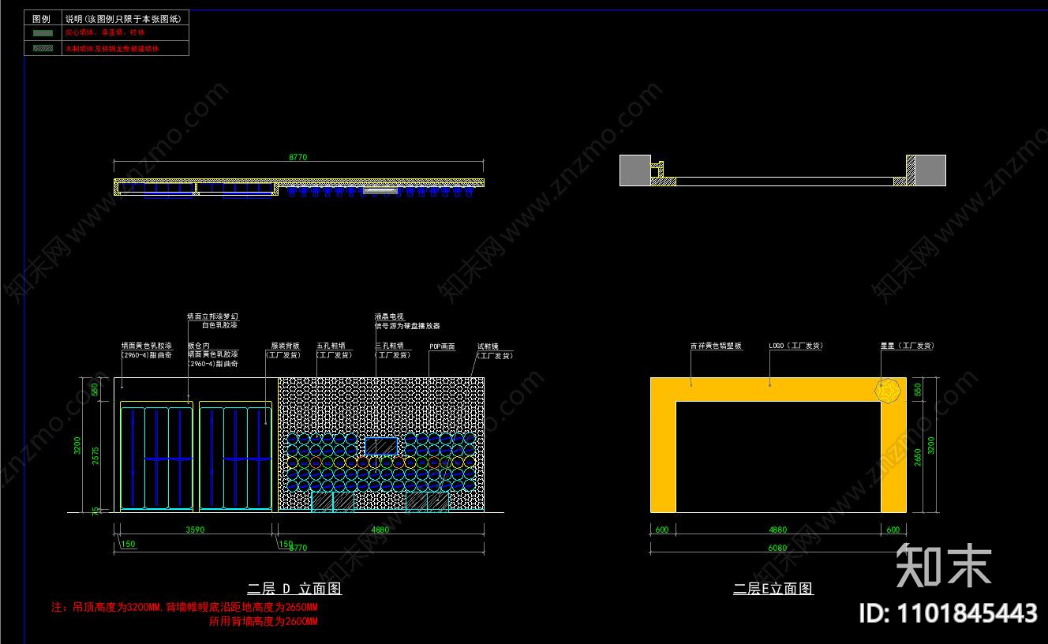Click the yellow aluminum panel frame

tap(777, 389)
